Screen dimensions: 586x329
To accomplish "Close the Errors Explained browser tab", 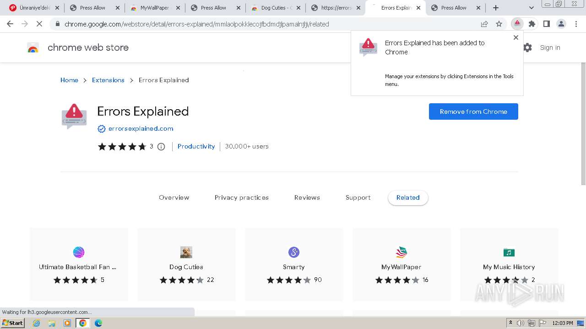I will (x=418, y=8).
